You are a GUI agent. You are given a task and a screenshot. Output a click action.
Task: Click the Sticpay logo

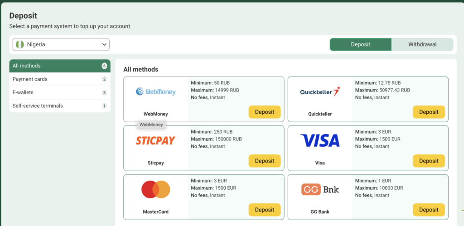(156, 140)
